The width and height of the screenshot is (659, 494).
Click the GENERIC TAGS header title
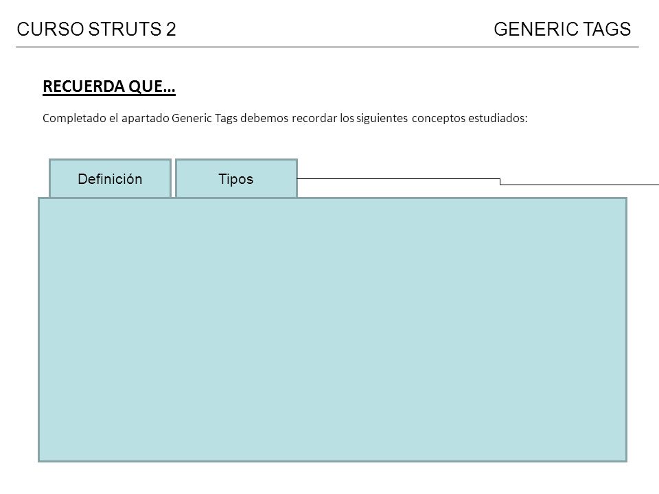(562, 30)
